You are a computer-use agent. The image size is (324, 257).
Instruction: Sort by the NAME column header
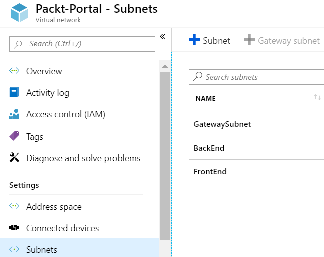206,98
